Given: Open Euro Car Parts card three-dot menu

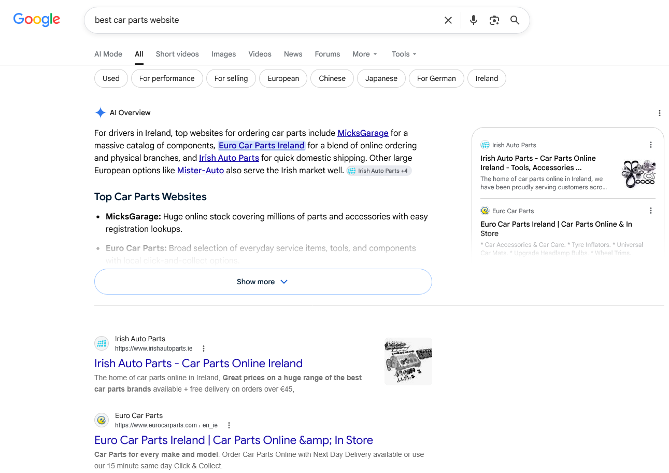Looking at the screenshot, I should (651, 211).
